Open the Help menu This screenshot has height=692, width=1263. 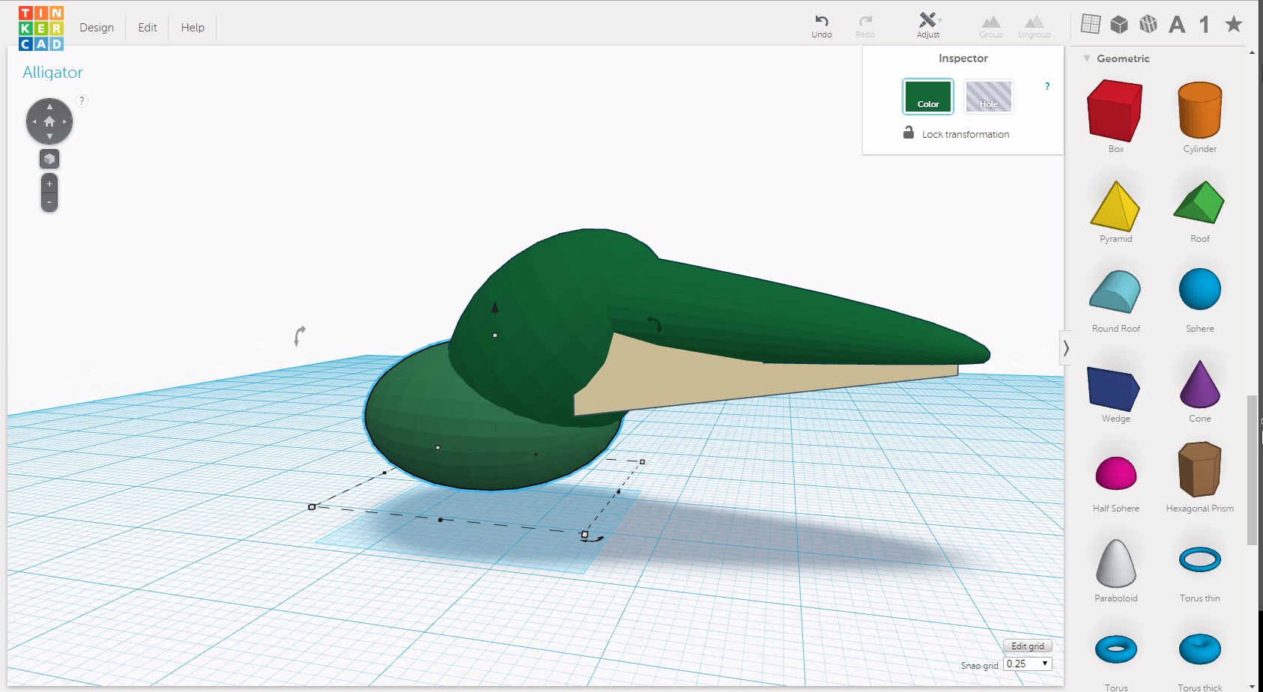[x=193, y=28]
